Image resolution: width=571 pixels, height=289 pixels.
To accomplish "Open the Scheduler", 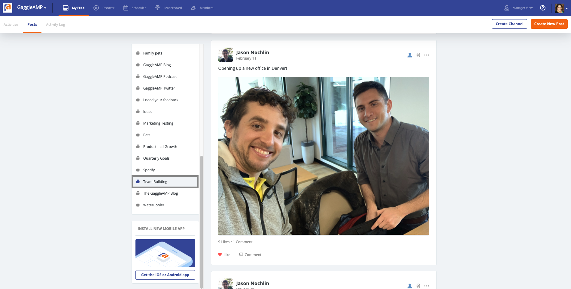I will [135, 8].
